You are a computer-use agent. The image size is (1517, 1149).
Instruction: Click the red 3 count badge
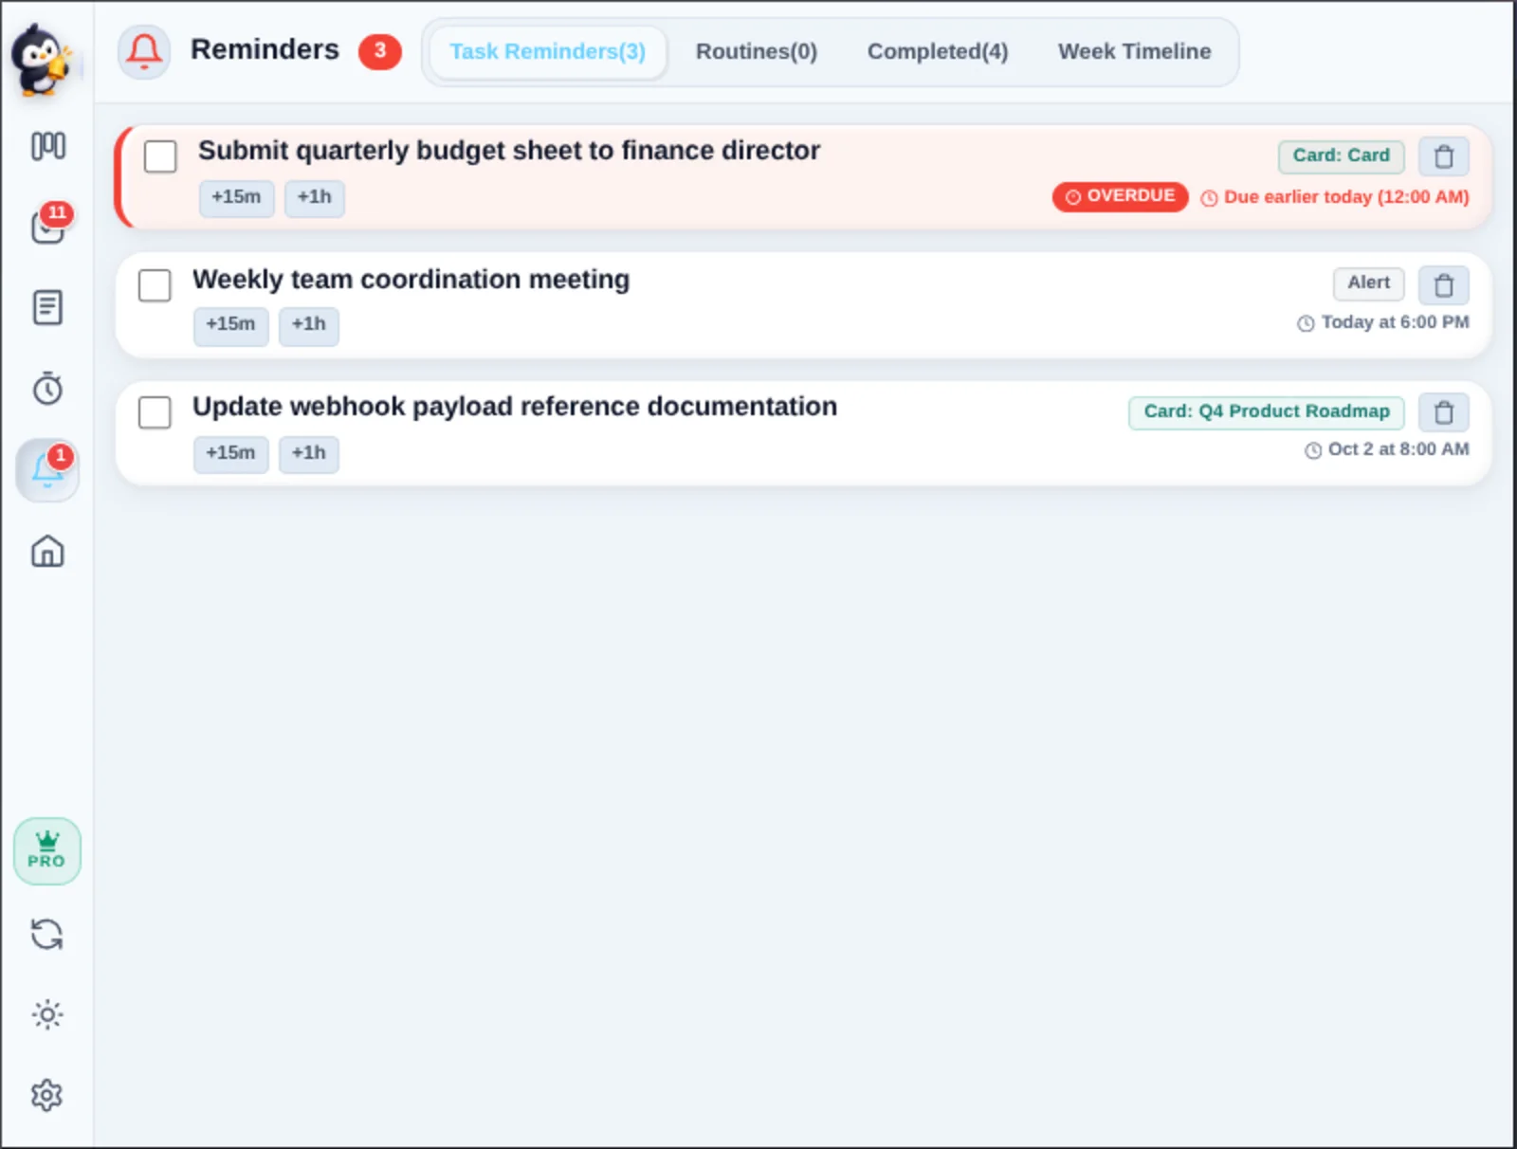pyautogui.click(x=379, y=51)
